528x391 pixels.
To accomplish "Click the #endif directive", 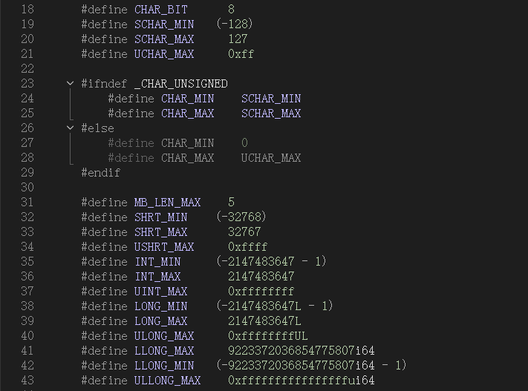I will [100, 173].
